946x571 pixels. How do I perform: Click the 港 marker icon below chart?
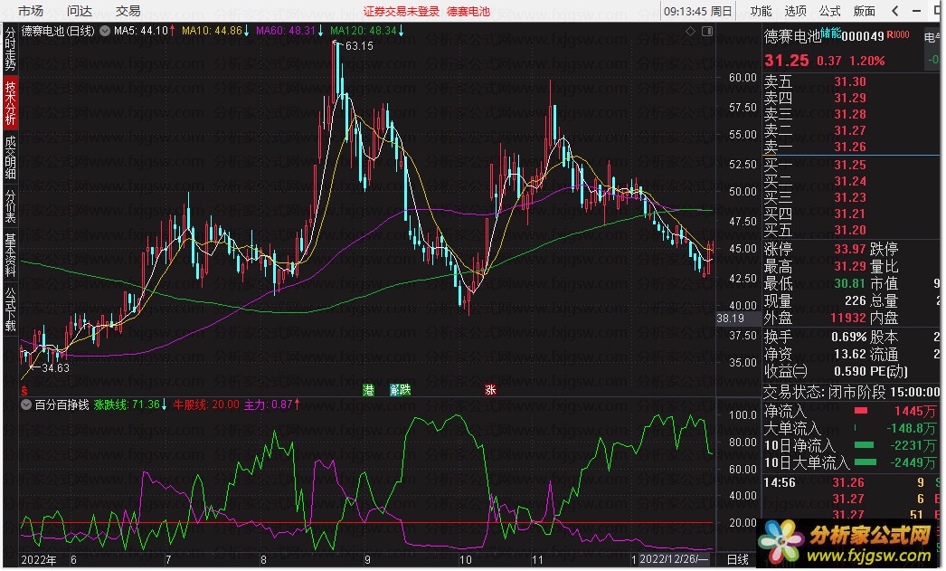coord(368,390)
